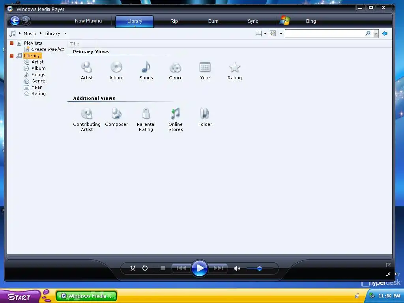Switch to the Sync tab

[x=253, y=21]
